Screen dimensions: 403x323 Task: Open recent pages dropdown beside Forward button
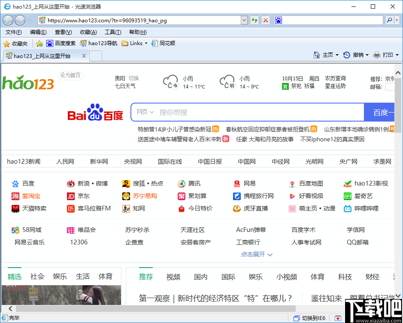click(x=30, y=21)
